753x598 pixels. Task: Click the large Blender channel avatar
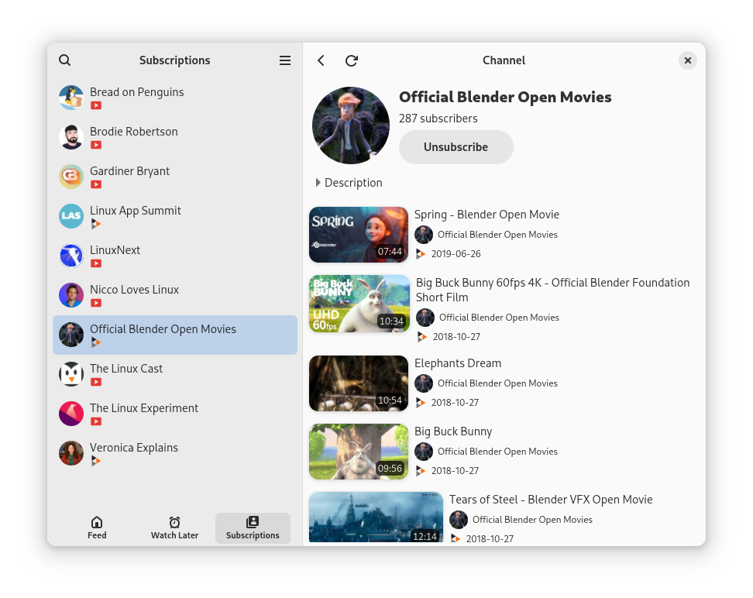(351, 125)
